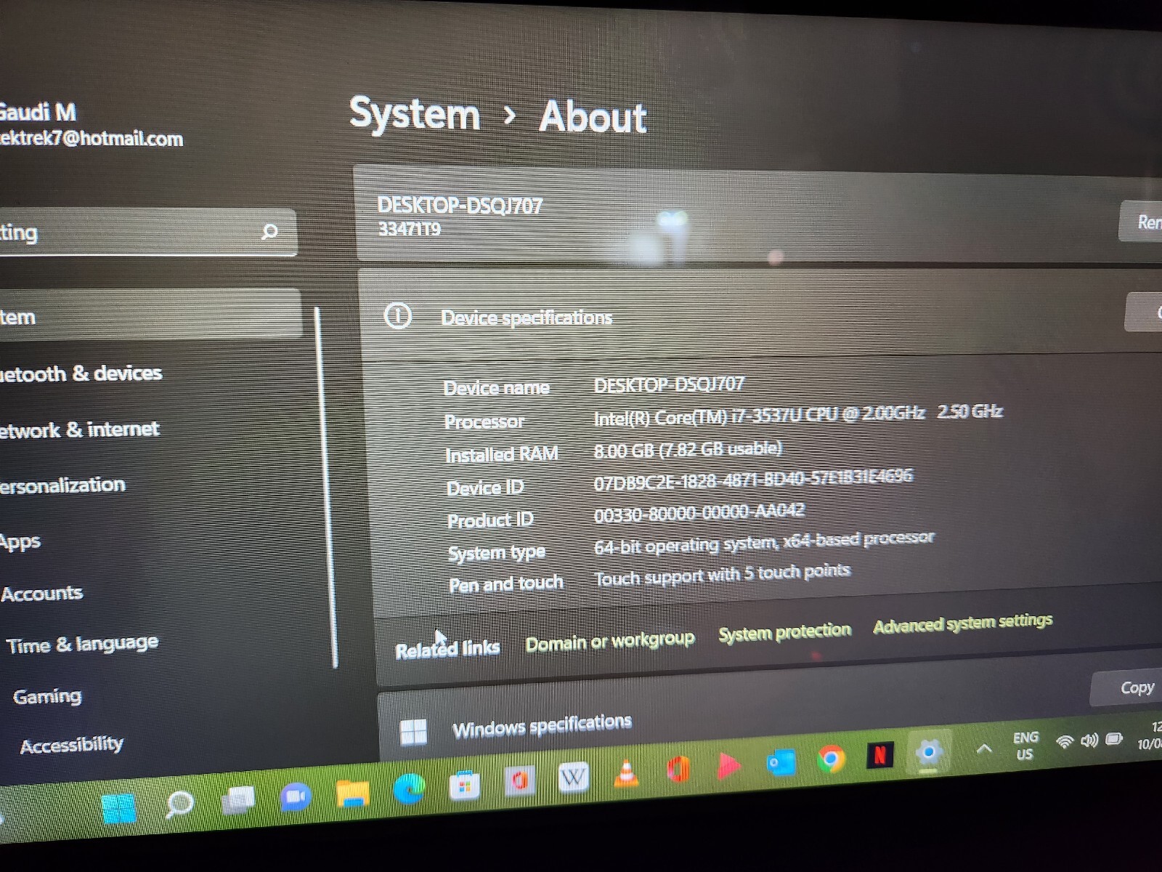Click the Device specifications info icon

point(397,315)
